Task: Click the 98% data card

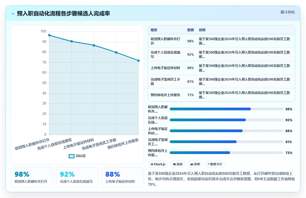Action: pyautogui.click(x=32, y=177)
